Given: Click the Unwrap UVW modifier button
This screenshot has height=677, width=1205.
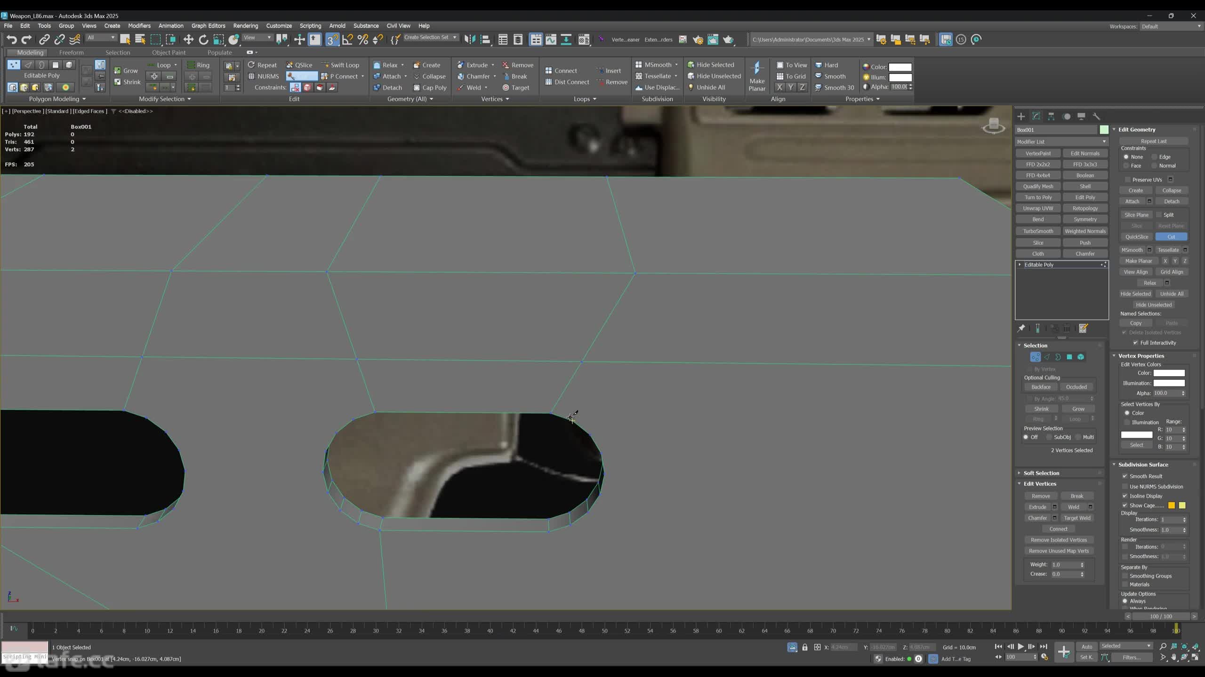Looking at the screenshot, I should [1038, 208].
